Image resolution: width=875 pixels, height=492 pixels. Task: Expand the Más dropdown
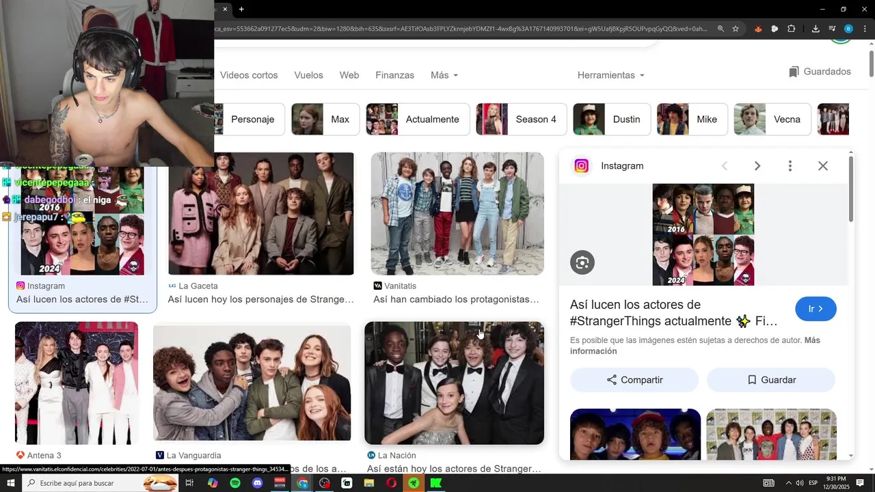coord(444,75)
